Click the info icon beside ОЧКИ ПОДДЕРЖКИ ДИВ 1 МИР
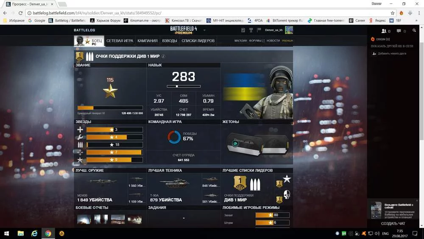 (163, 56)
